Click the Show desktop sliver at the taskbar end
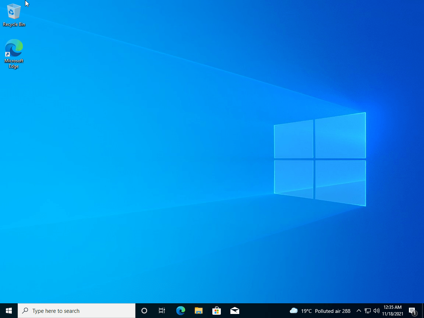 click(423, 311)
